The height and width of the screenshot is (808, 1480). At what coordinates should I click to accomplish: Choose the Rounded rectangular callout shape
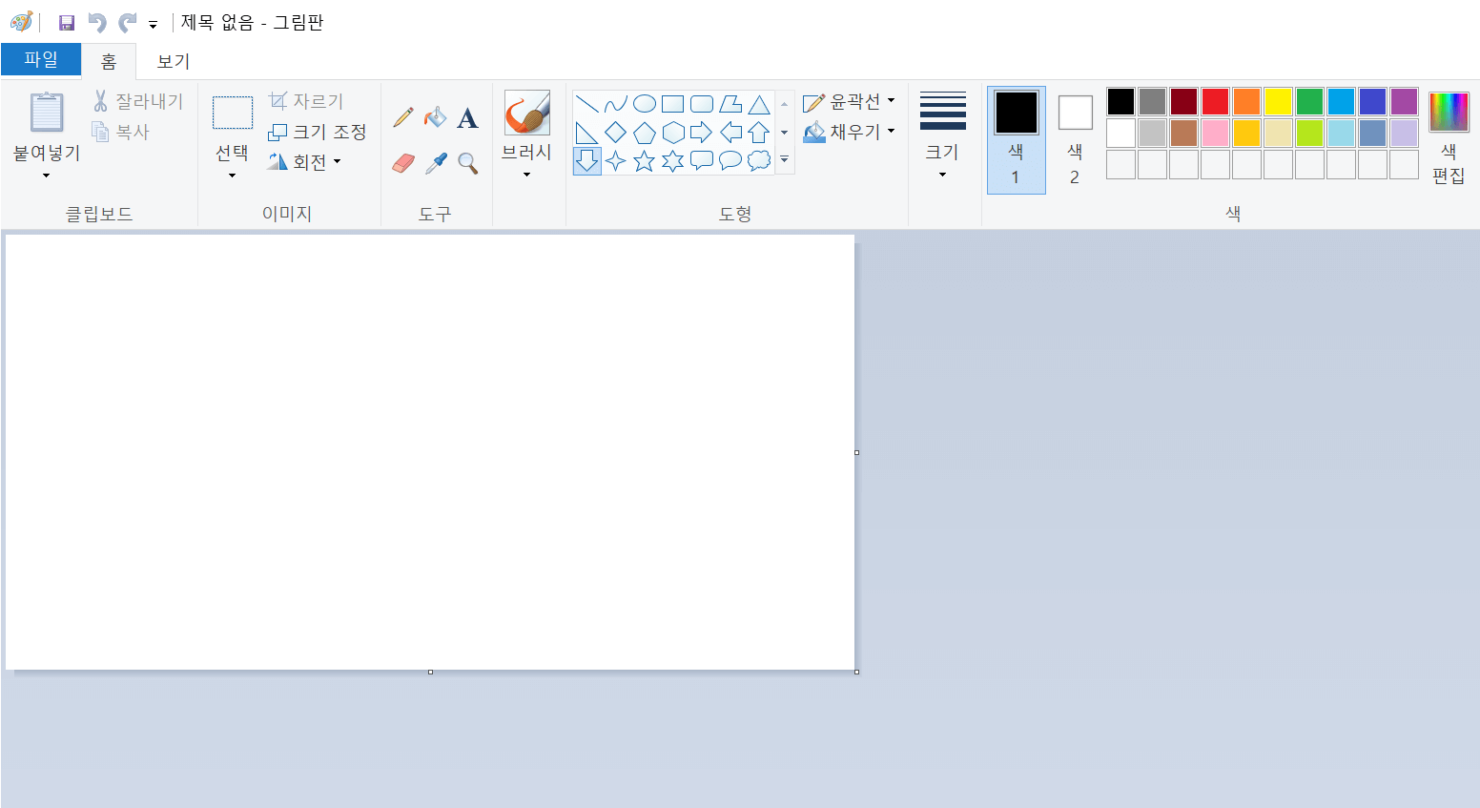[x=702, y=161]
